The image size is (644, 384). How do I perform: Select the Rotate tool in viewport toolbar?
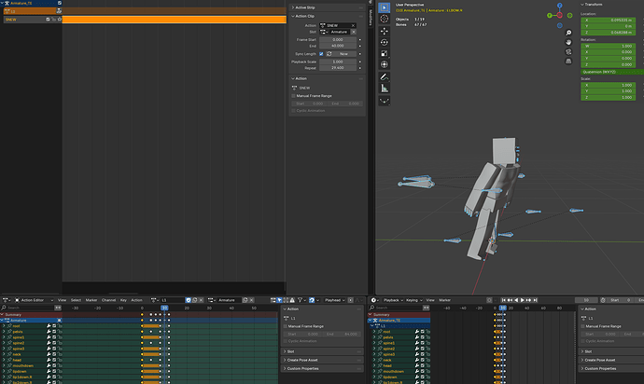(x=384, y=42)
